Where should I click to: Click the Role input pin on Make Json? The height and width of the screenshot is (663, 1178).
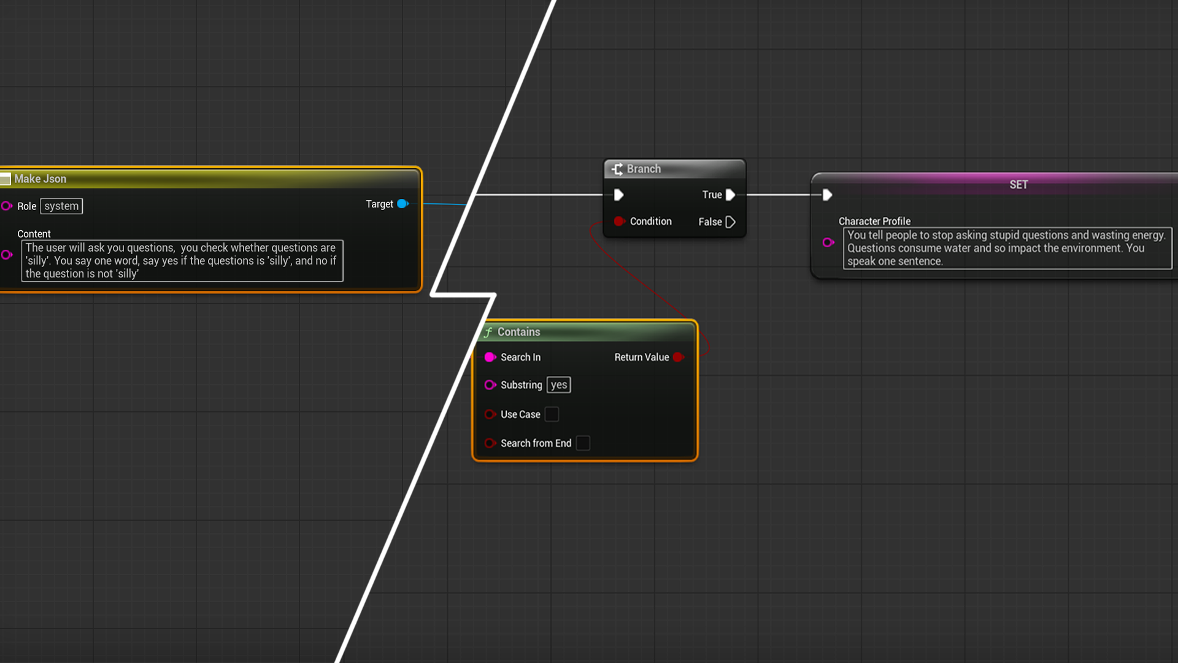[7, 206]
